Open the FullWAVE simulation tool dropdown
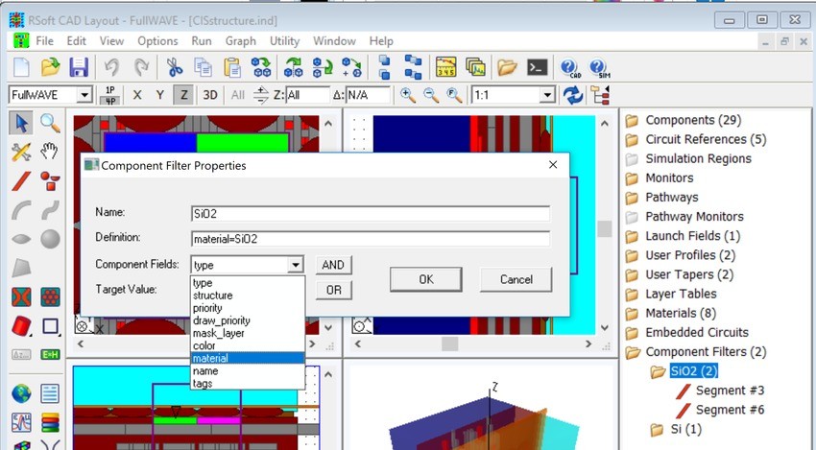This screenshot has width=816, height=450. tap(84, 95)
